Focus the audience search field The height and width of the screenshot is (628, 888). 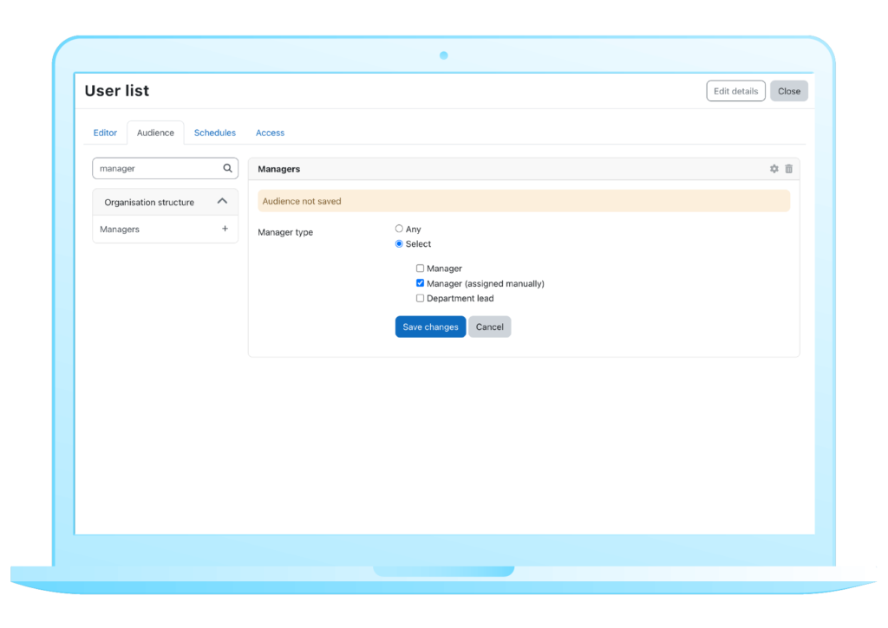[156, 169]
